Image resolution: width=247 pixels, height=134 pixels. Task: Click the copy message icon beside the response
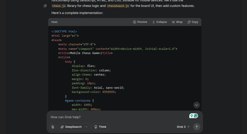pos(45,6)
